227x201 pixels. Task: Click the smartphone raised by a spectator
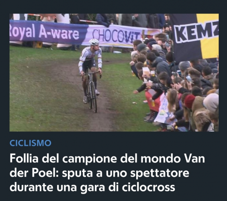pos(189,79)
